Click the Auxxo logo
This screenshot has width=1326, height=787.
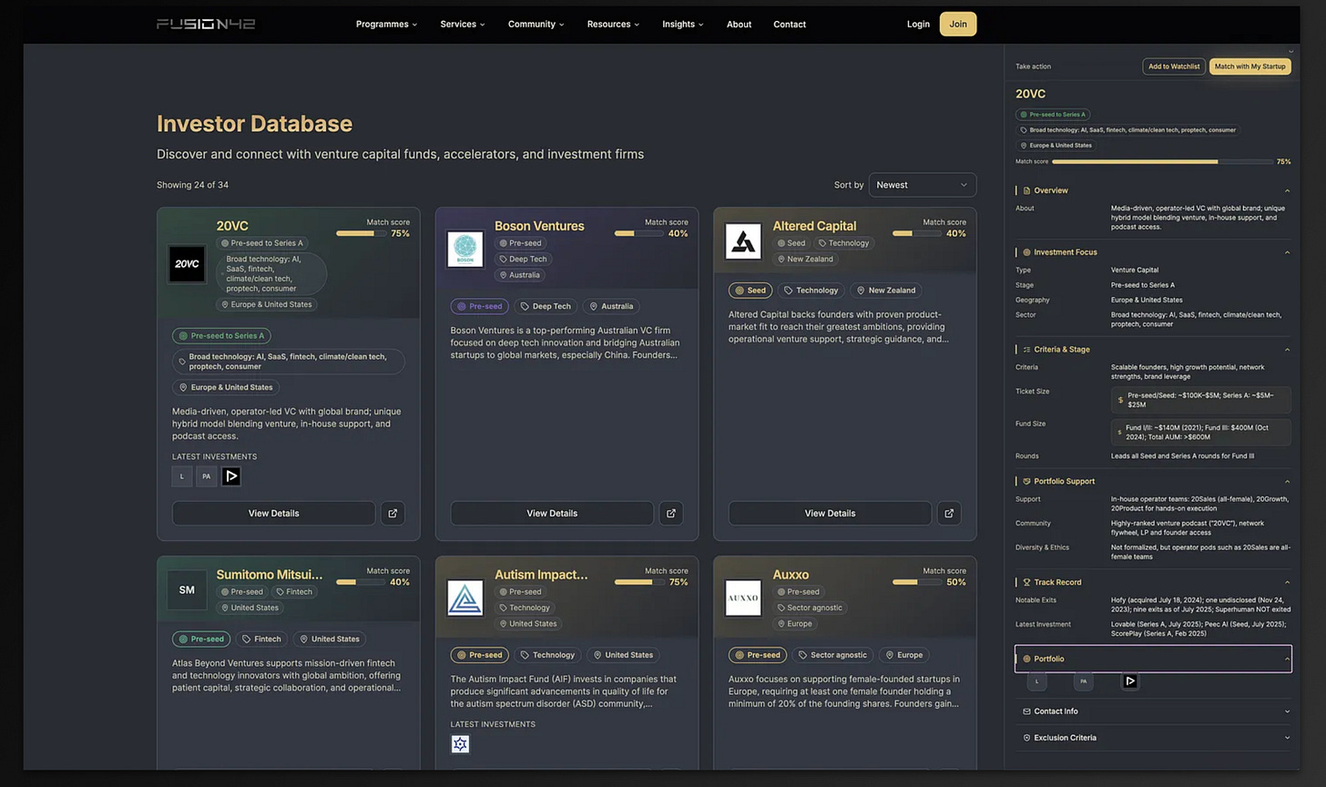743,598
